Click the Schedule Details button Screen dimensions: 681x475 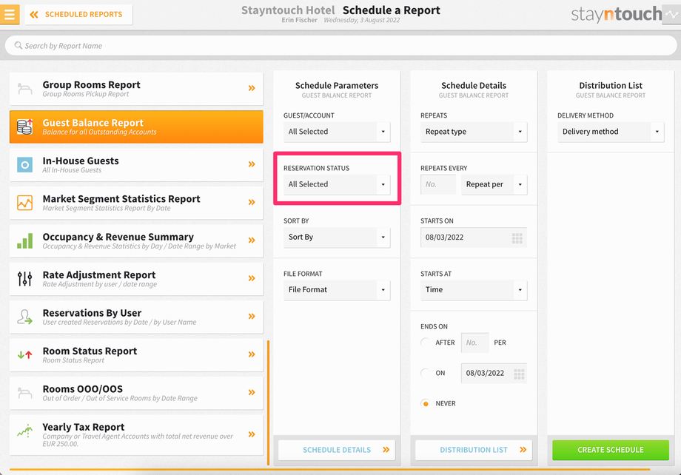tap(337, 450)
